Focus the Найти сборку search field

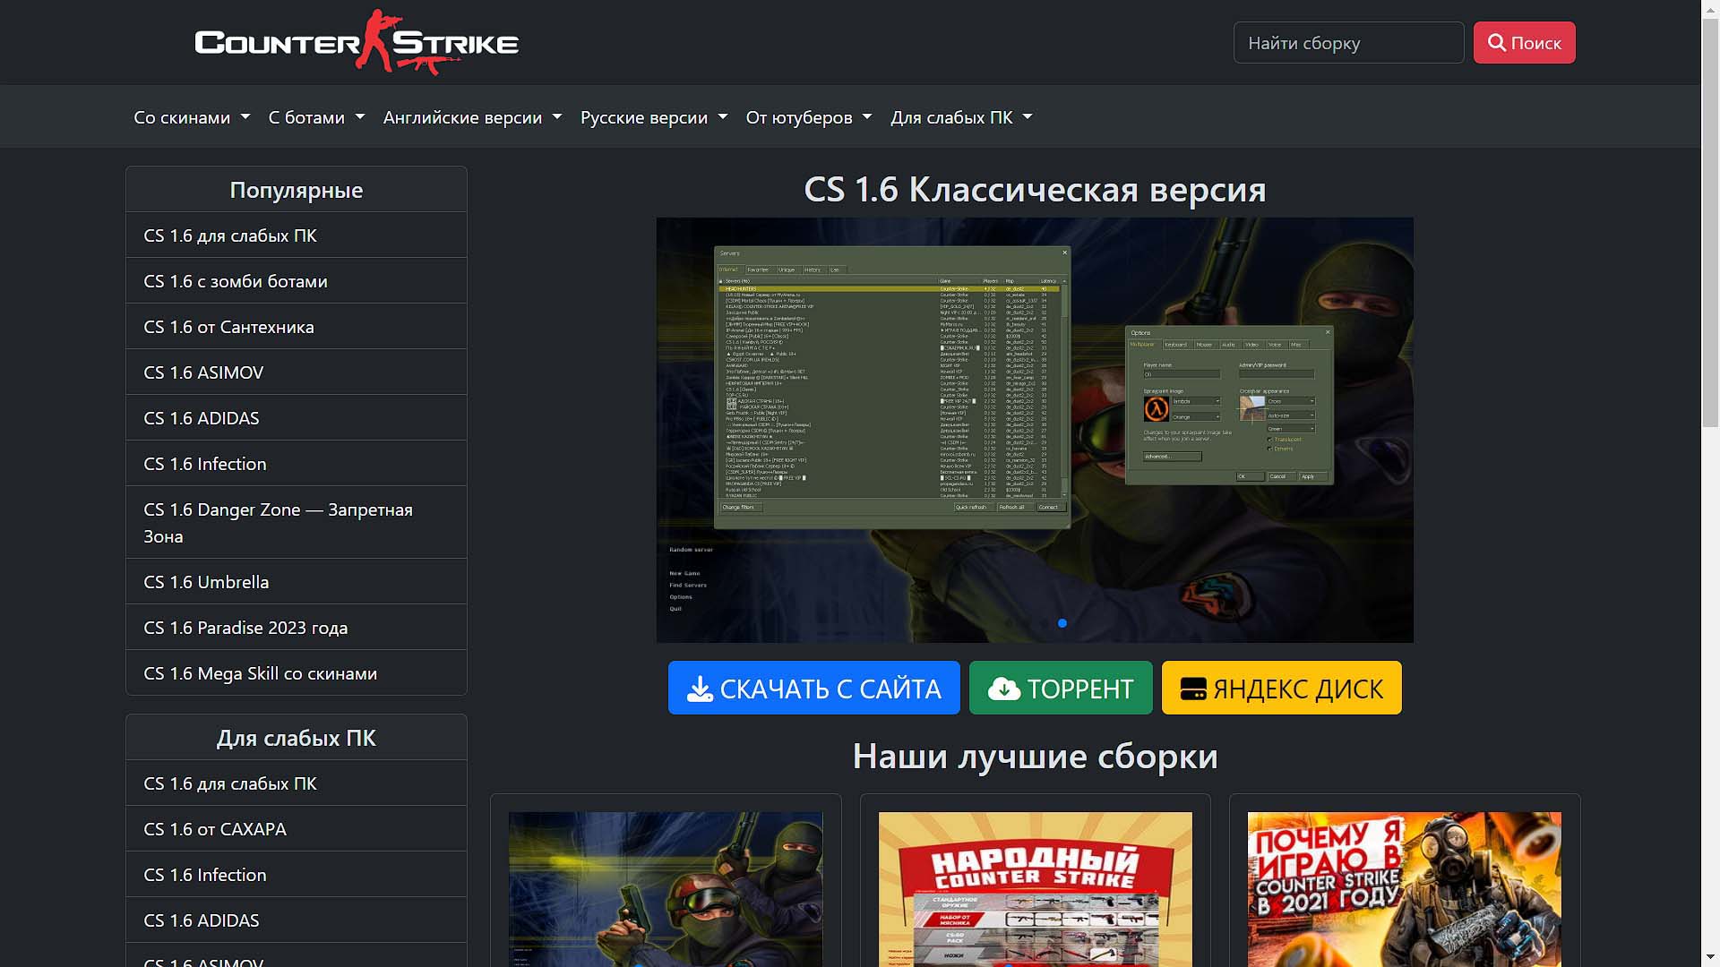(1347, 43)
